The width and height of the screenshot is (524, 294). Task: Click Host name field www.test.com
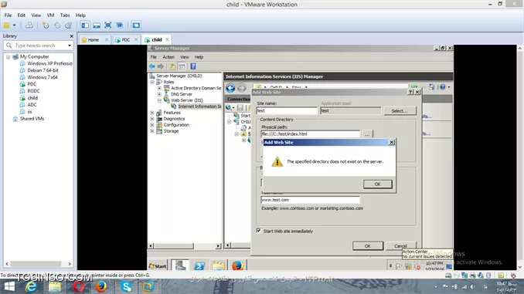pyautogui.click(x=311, y=200)
